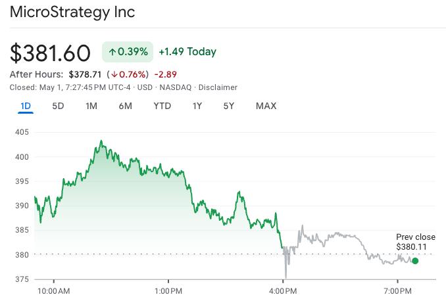Viewport: 446px width, 299px height.
Task: Click the MicroStrategy Inc title
Action: coord(66,12)
